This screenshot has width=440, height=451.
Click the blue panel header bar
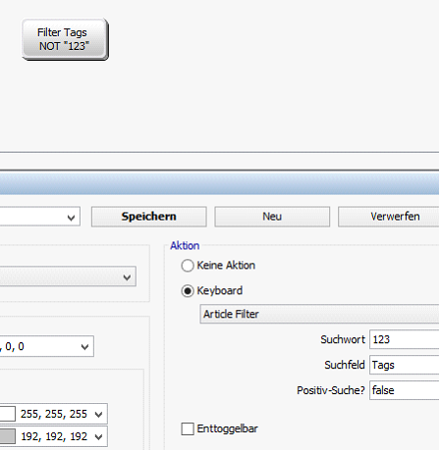coord(219,183)
